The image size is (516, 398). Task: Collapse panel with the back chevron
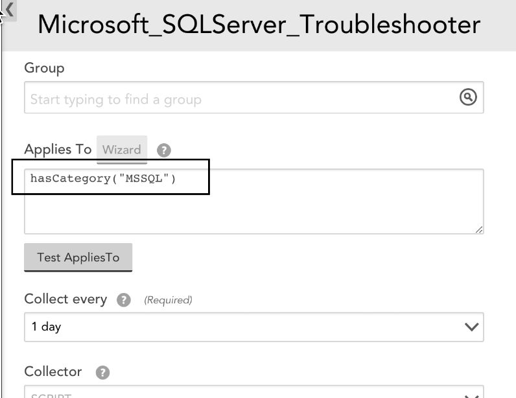click(x=10, y=10)
